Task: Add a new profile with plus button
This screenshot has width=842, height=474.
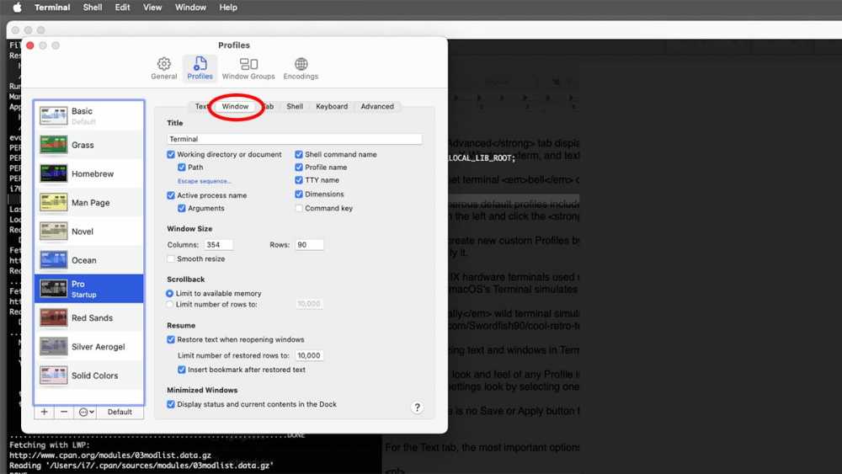Action: point(44,412)
